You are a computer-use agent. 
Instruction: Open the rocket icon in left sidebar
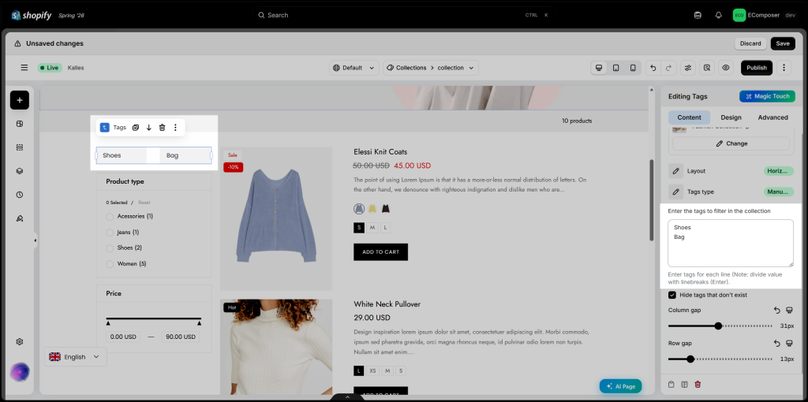[20, 218]
